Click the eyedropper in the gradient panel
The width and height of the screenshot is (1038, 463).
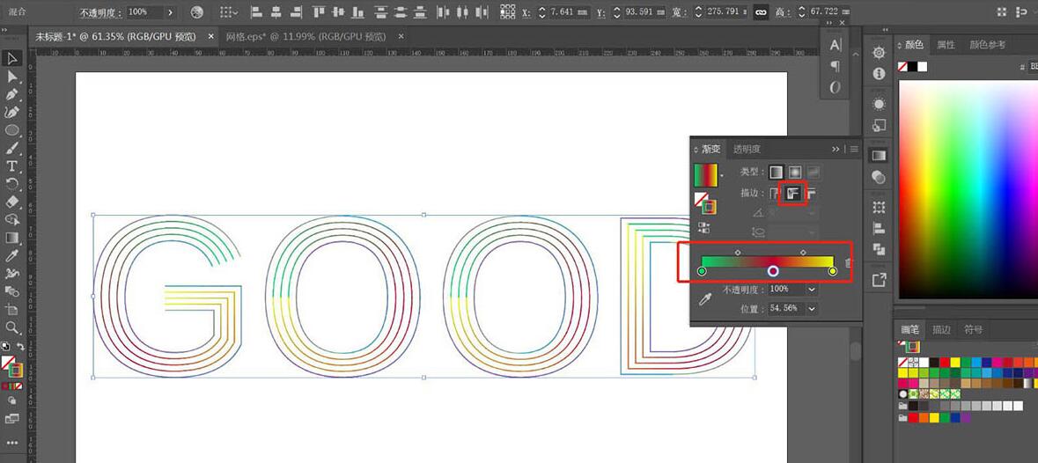(705, 299)
